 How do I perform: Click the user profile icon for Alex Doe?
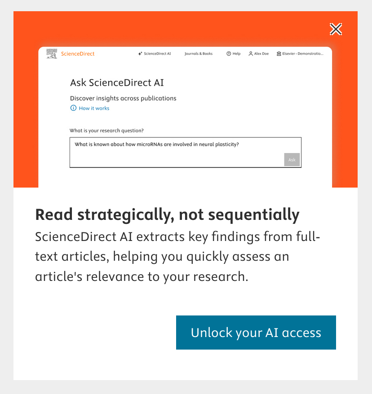pyautogui.click(x=251, y=54)
